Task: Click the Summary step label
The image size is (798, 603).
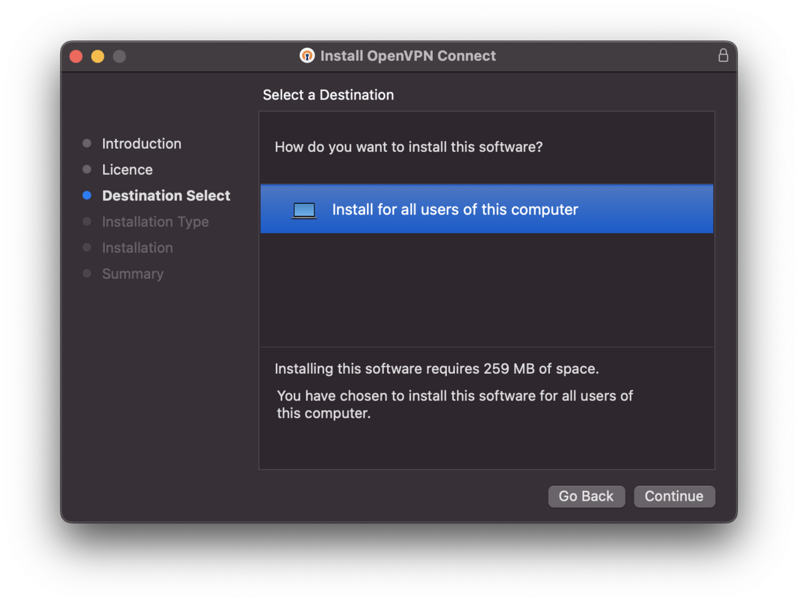Action: [132, 274]
